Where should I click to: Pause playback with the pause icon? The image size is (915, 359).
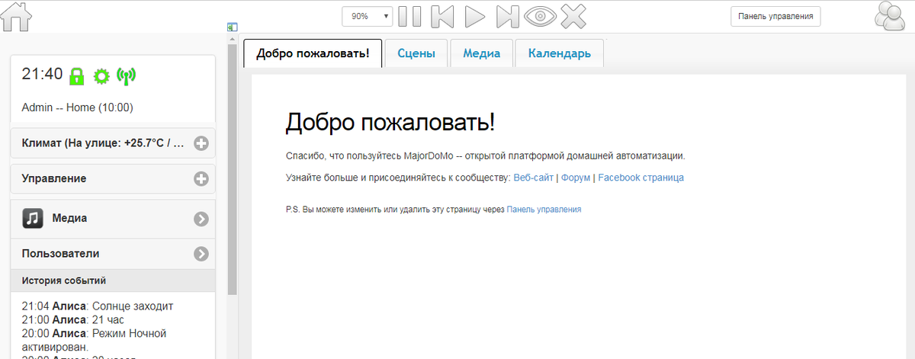[x=410, y=15]
